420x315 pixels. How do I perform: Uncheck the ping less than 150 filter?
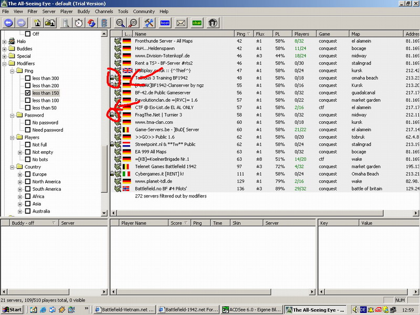click(28, 93)
